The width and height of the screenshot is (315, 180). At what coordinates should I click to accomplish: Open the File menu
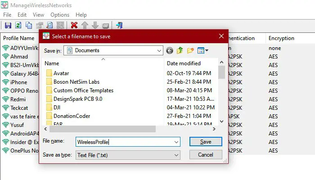point(7,15)
